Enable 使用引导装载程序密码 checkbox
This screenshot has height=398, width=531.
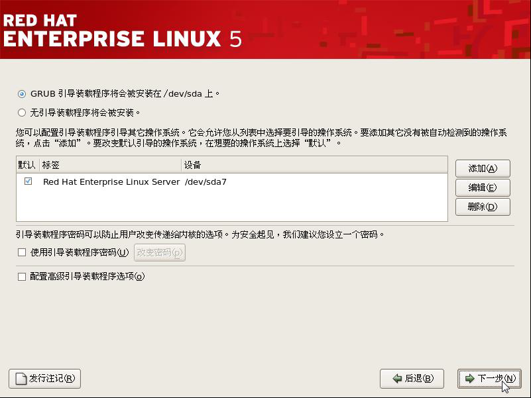(x=22, y=252)
